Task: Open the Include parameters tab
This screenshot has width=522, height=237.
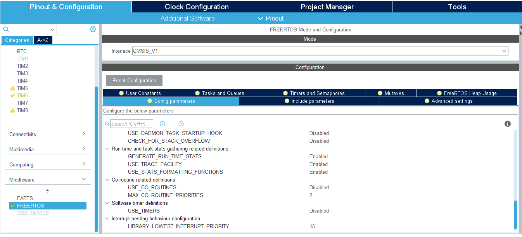Action: point(309,101)
